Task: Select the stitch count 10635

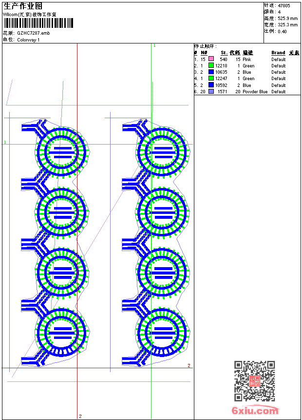Action: [x=221, y=72]
